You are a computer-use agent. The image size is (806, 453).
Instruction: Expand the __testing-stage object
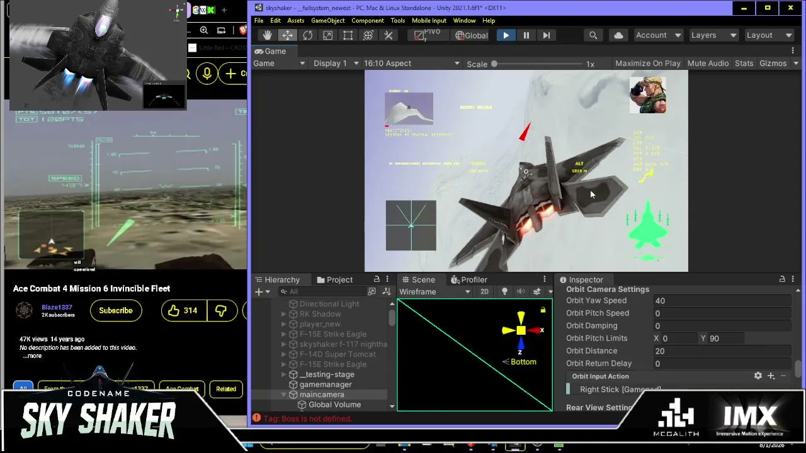coord(284,374)
